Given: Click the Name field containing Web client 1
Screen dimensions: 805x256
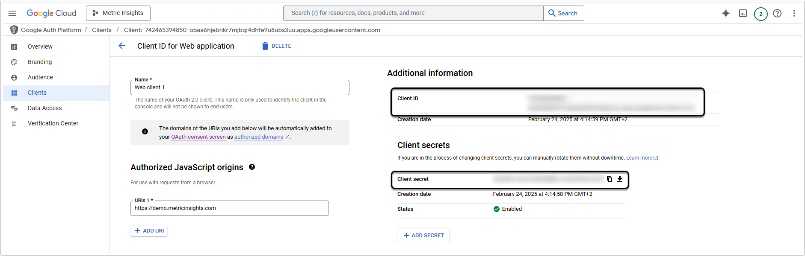Looking at the screenshot, I should click(240, 87).
